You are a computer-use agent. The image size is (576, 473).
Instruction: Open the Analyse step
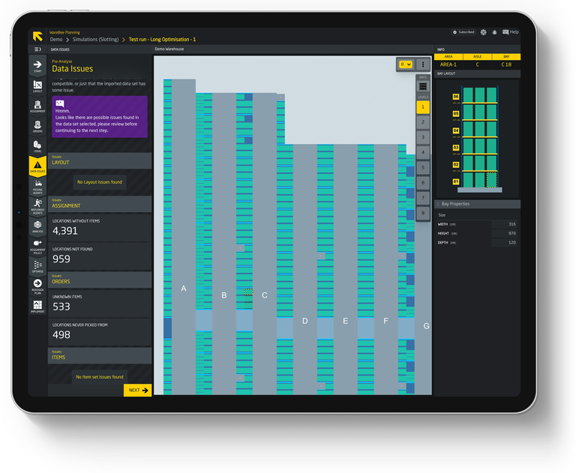coord(37,226)
